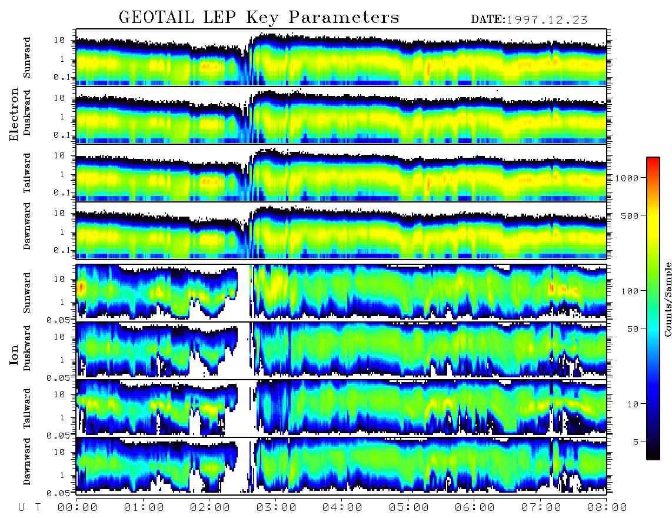
Task: Click the Electron Duskward panel label
Action: (27, 112)
